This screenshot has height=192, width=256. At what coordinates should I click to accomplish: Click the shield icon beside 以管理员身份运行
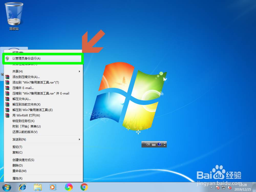(7, 58)
